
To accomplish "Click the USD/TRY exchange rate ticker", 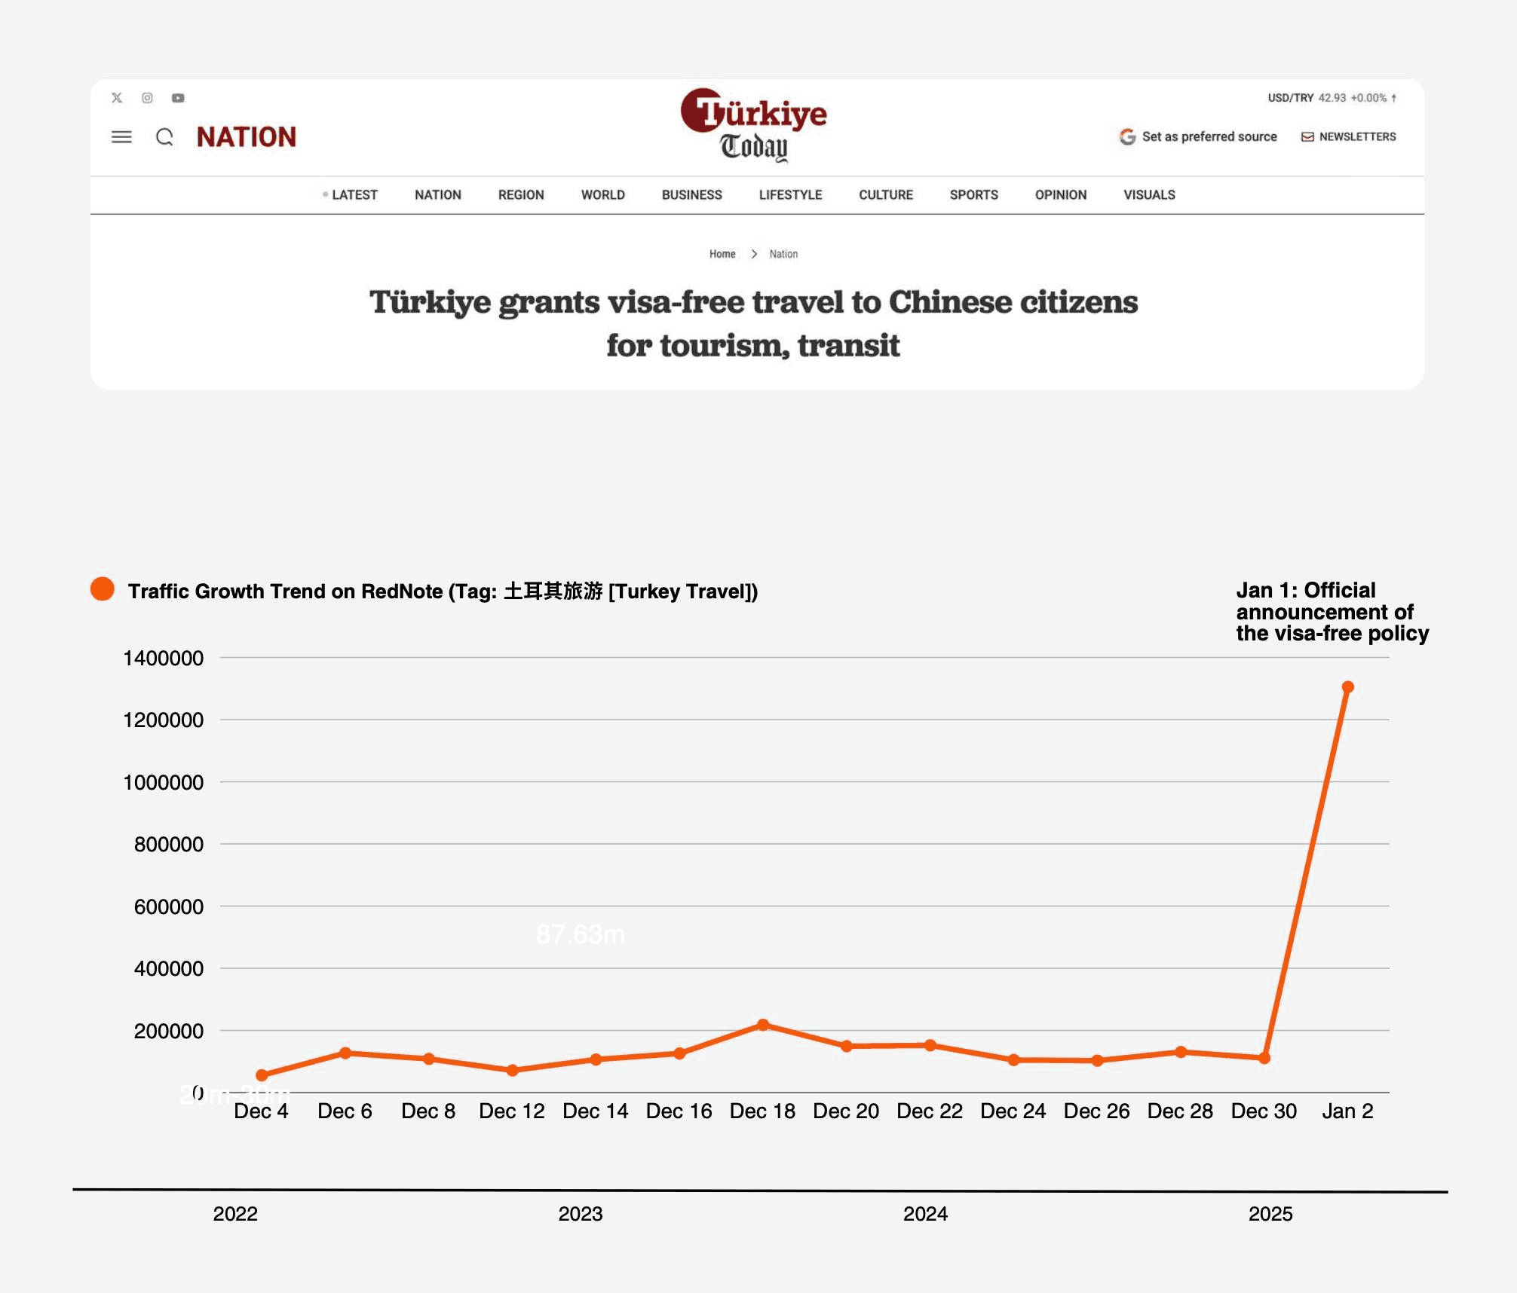I will coord(1331,98).
